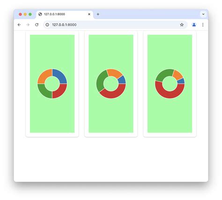
Task: Open the three-dot Chrome menu
Action: pyautogui.click(x=203, y=25)
